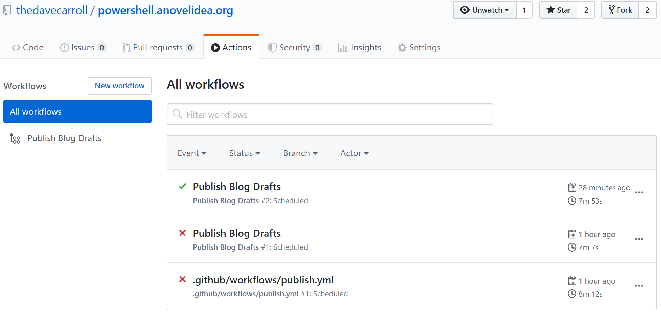Open the Actor filter dropdown
The image size is (661, 313).
[x=354, y=153]
